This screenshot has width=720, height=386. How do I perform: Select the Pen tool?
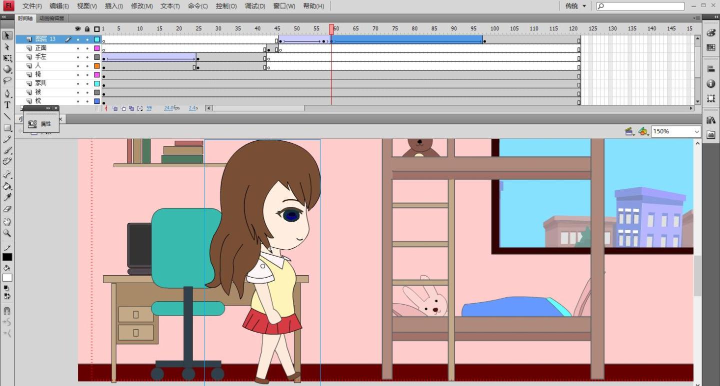[x=7, y=93]
